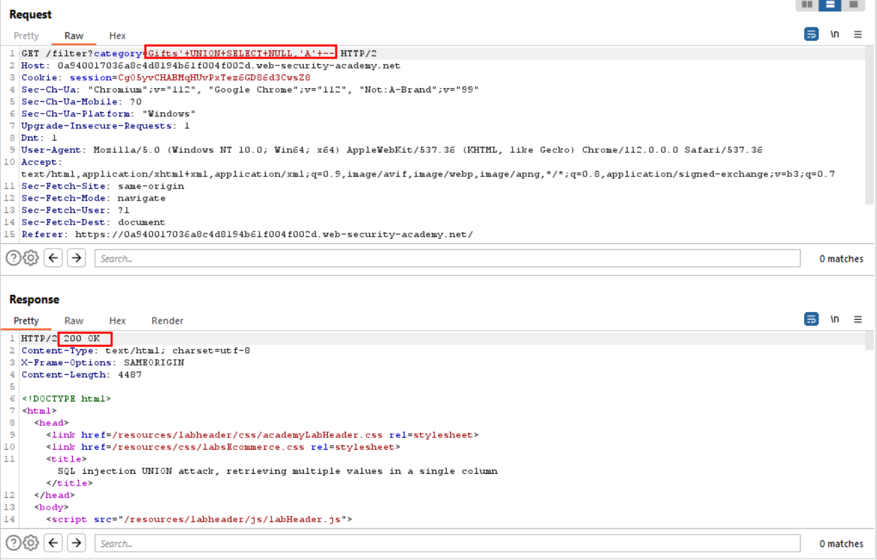Open the Response Render tab
Viewport: 877px width, 560px height.
pyautogui.click(x=167, y=321)
